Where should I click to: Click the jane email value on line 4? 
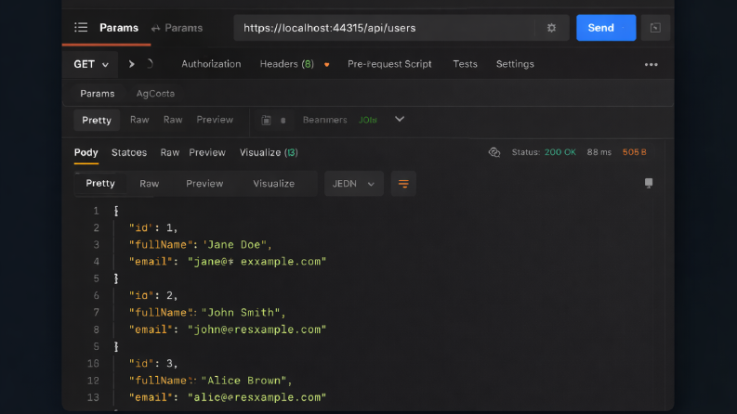tap(257, 262)
